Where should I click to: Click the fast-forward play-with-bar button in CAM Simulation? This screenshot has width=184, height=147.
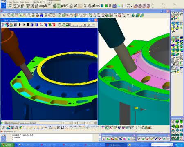tap(24, 24)
